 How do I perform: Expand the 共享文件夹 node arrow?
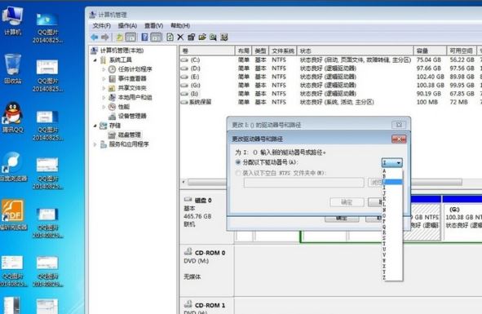[104, 89]
